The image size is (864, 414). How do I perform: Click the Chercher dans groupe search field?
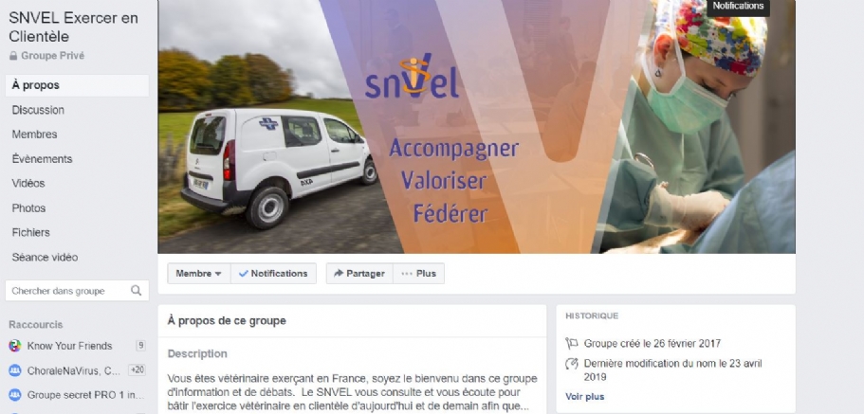tap(77, 291)
